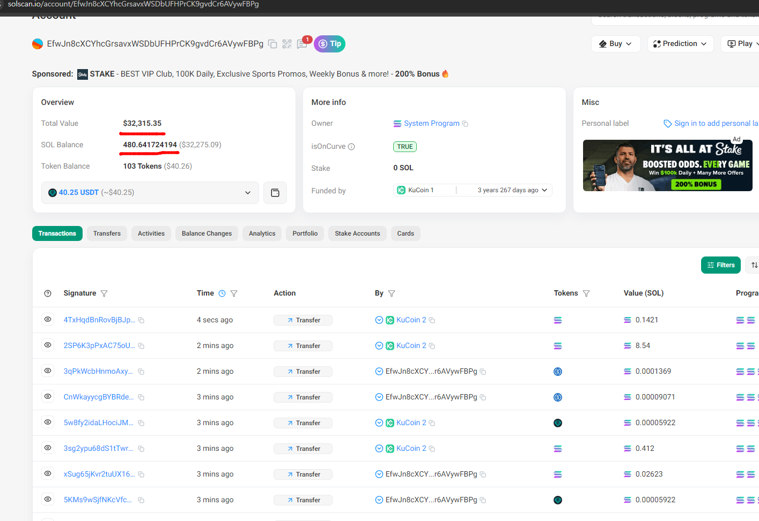This screenshot has height=521, width=759.
Task: Expand the Funded by KuCoin 1 dropdown
Action: pos(544,190)
